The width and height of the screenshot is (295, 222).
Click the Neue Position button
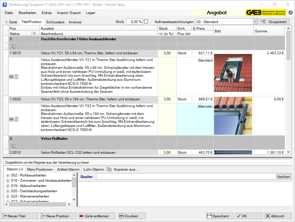point(58,216)
